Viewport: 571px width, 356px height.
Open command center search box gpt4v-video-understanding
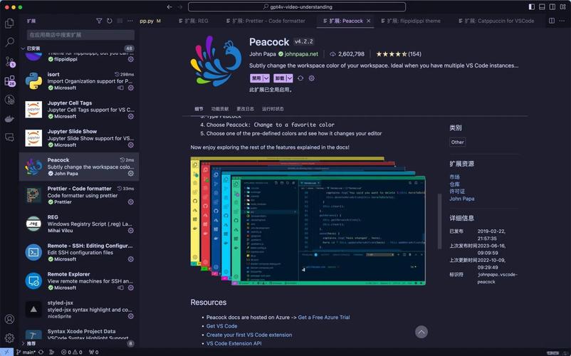point(297,7)
